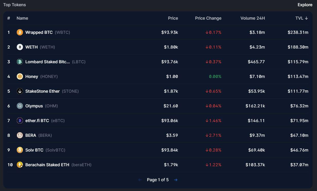Sort by Name column header
317x191 pixels.
[22, 18]
